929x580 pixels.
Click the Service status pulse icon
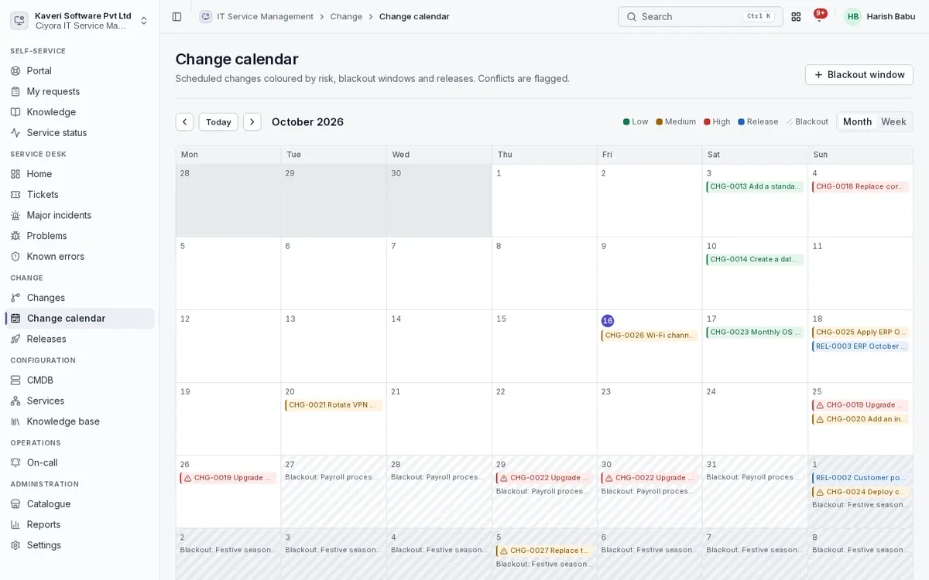tap(15, 133)
